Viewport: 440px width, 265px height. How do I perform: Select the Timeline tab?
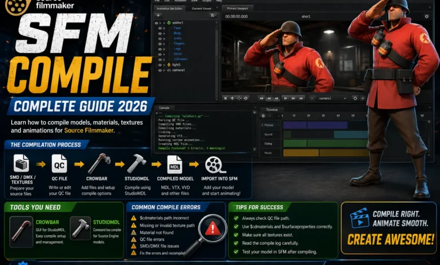[272, 109]
